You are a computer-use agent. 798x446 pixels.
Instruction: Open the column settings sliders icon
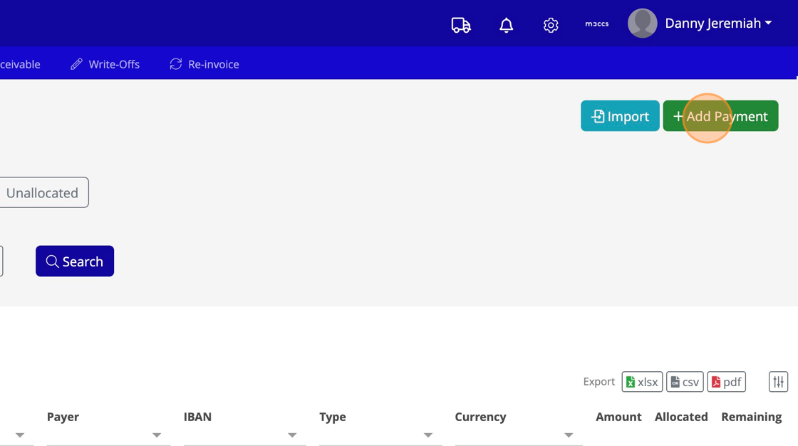pyautogui.click(x=778, y=382)
